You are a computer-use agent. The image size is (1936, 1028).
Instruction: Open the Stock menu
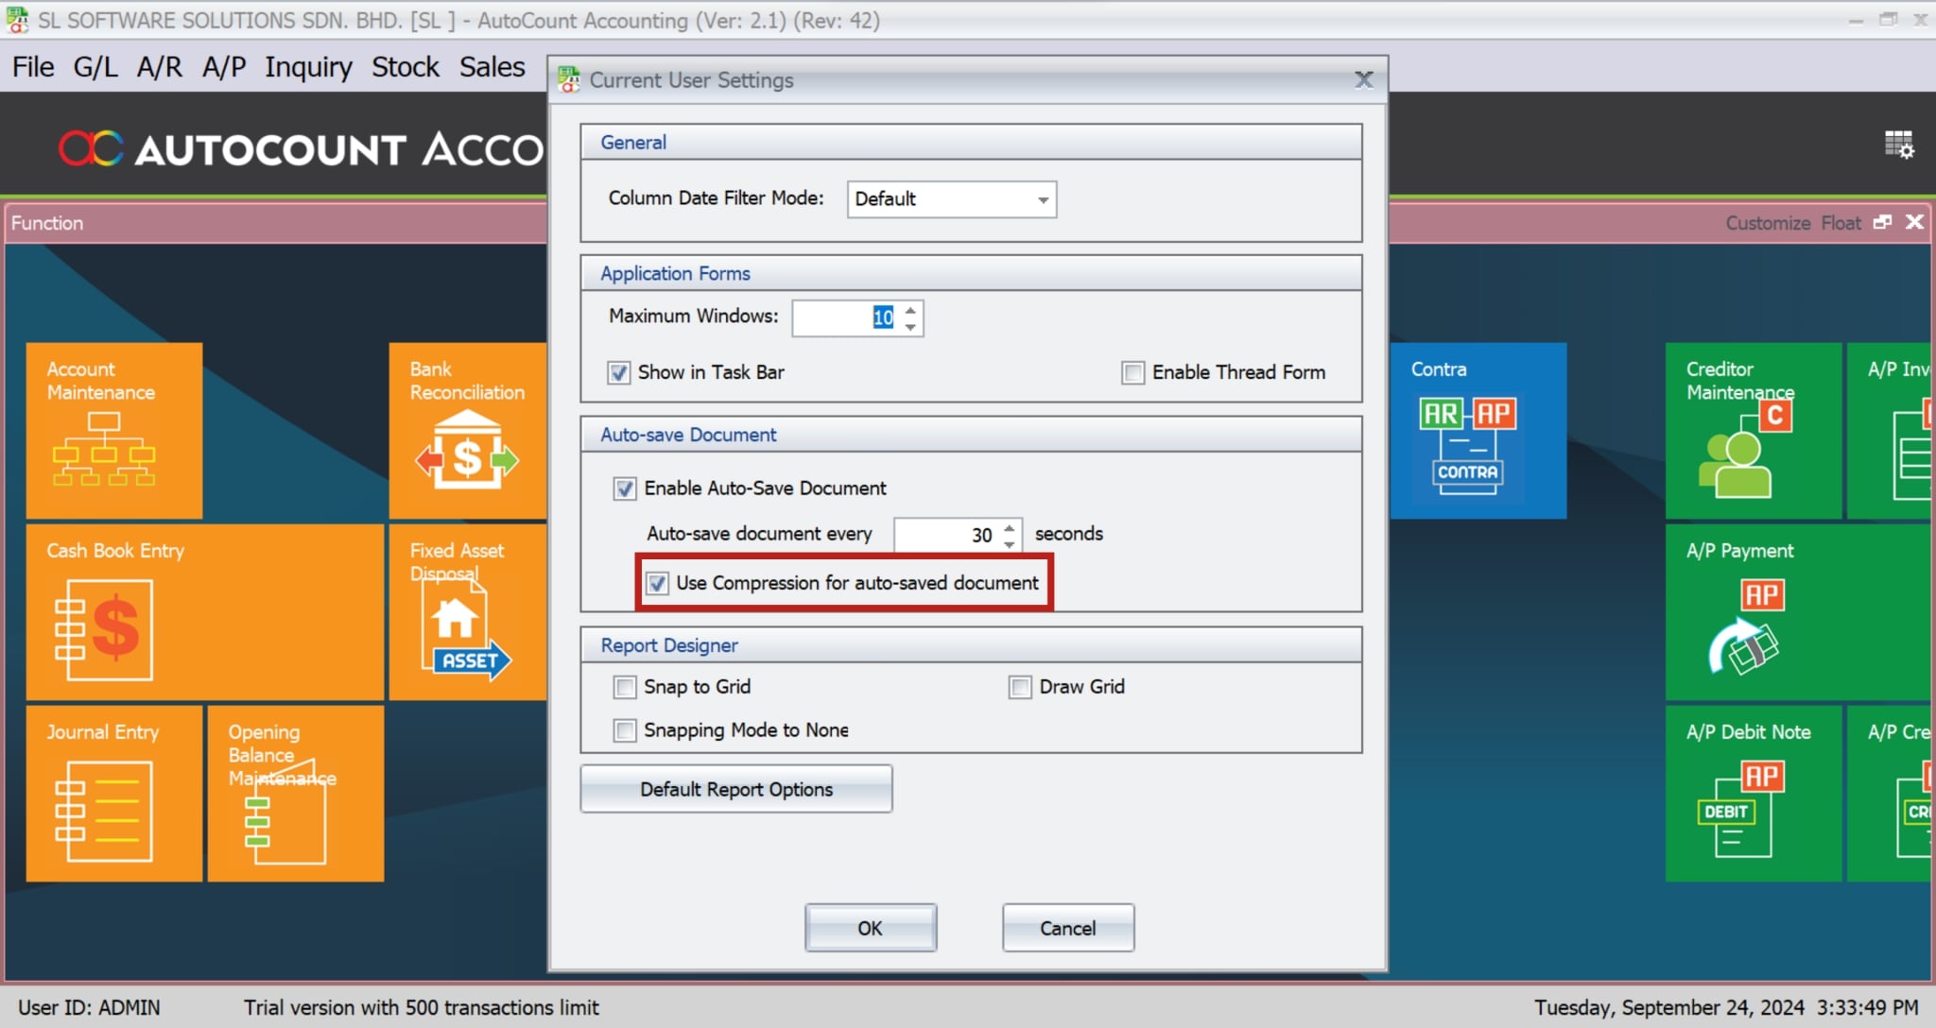pos(406,66)
